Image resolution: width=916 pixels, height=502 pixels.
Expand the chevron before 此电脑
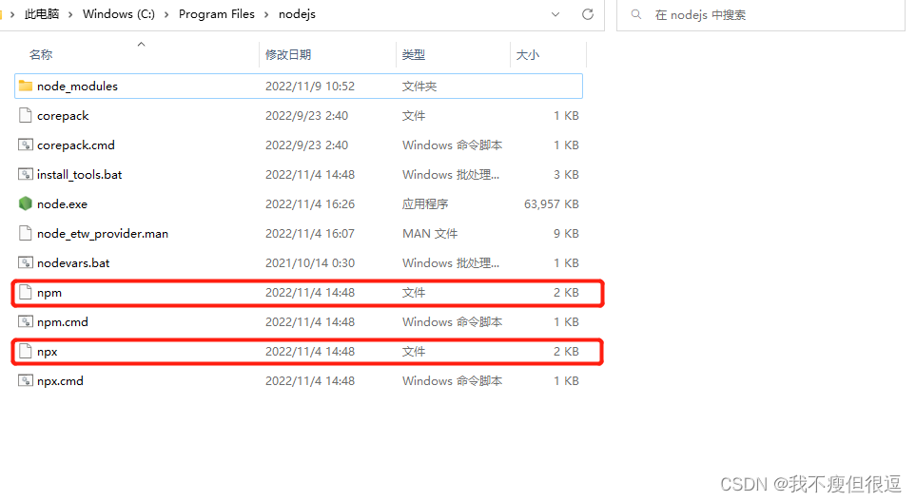(12, 14)
